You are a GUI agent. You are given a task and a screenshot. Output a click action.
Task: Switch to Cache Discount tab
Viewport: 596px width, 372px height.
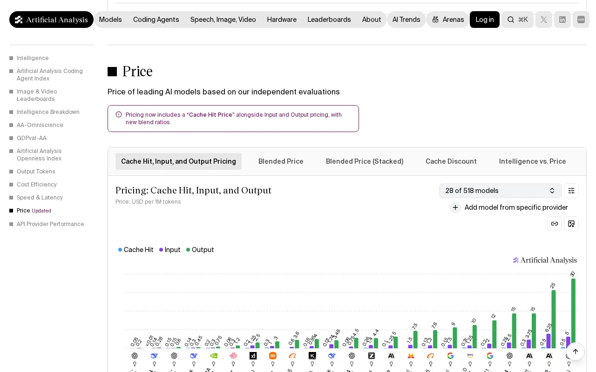[451, 161]
